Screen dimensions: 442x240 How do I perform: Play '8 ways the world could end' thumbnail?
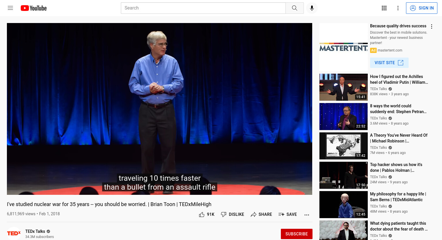(x=343, y=117)
